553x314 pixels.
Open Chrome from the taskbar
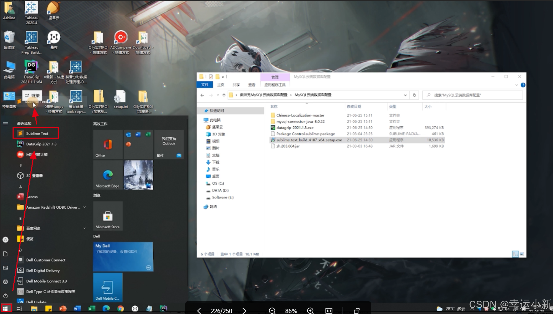tap(120, 308)
